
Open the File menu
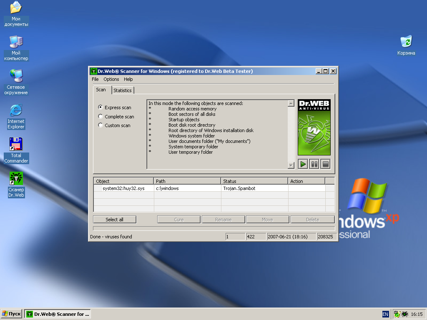95,79
